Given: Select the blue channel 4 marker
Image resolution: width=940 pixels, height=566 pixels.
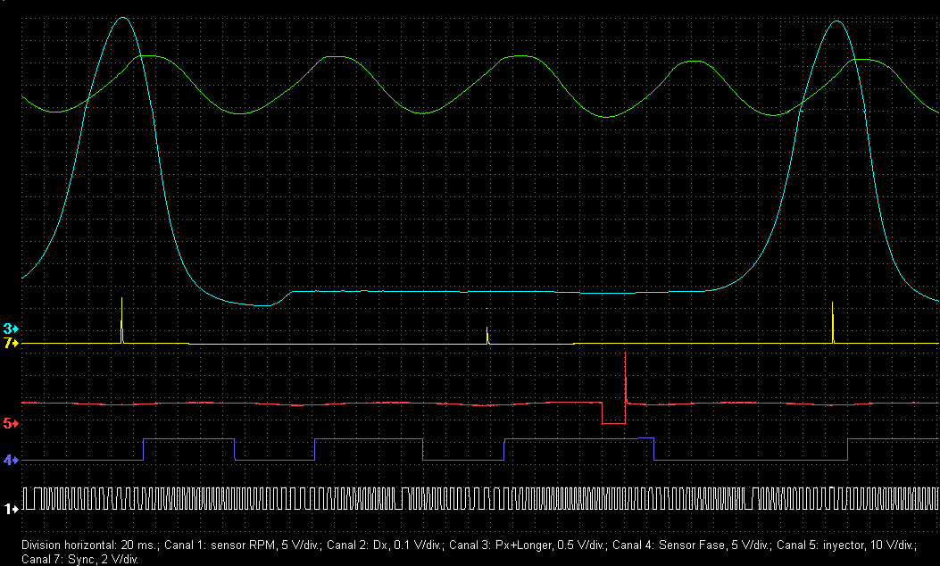Looking at the screenshot, I should tap(11, 460).
